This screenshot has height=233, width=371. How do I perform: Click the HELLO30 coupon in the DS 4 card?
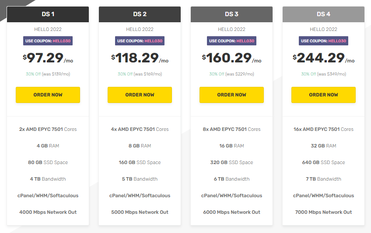coord(323,41)
